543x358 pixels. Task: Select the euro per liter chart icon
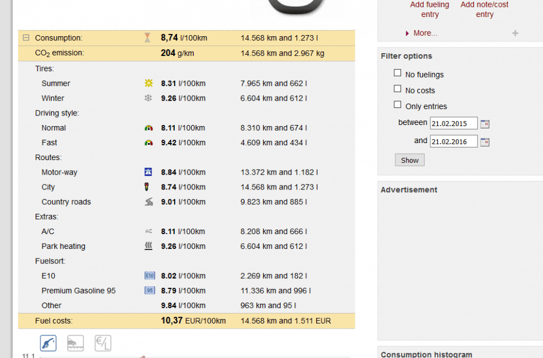102,343
